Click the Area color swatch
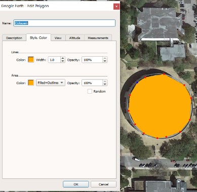 click(31, 83)
